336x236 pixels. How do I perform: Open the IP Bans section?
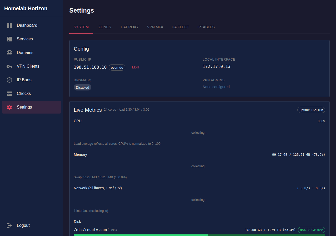pos(31,80)
